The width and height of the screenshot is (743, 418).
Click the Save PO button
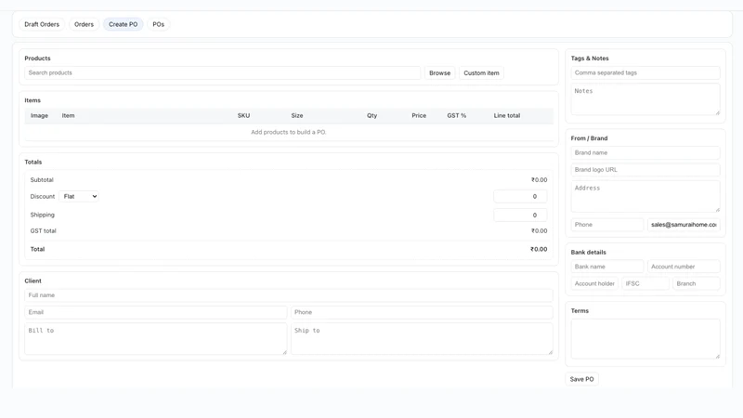[x=582, y=379]
